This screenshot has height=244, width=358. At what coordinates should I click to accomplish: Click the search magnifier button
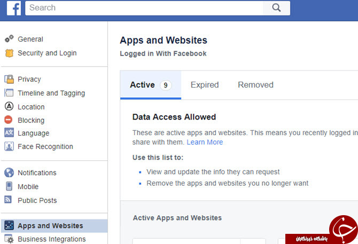[276, 8]
